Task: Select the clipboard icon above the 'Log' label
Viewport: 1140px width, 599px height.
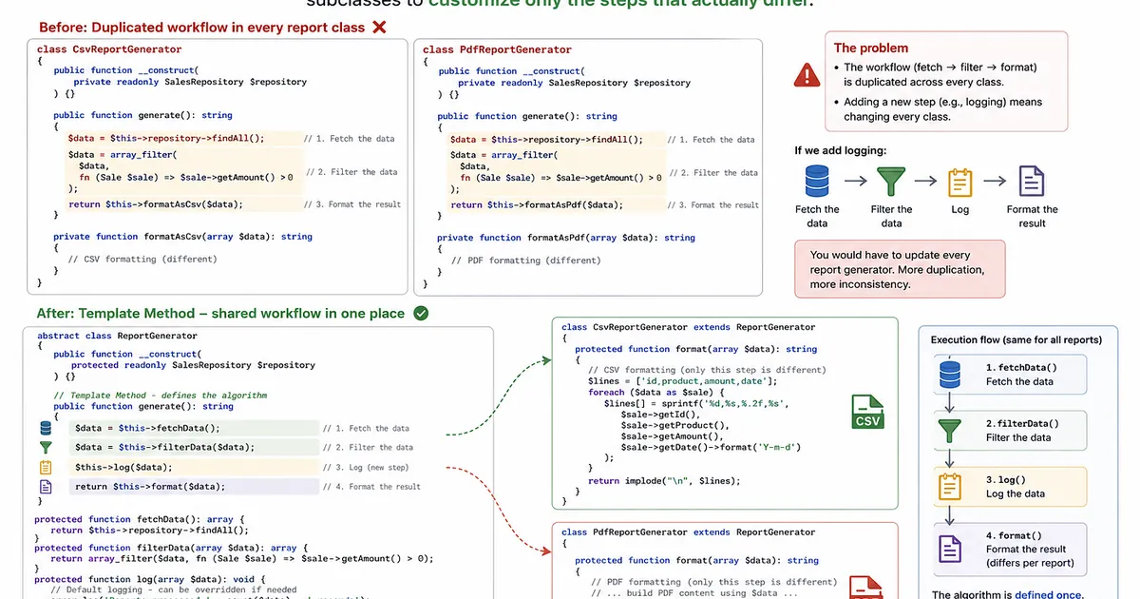Action: tap(960, 182)
